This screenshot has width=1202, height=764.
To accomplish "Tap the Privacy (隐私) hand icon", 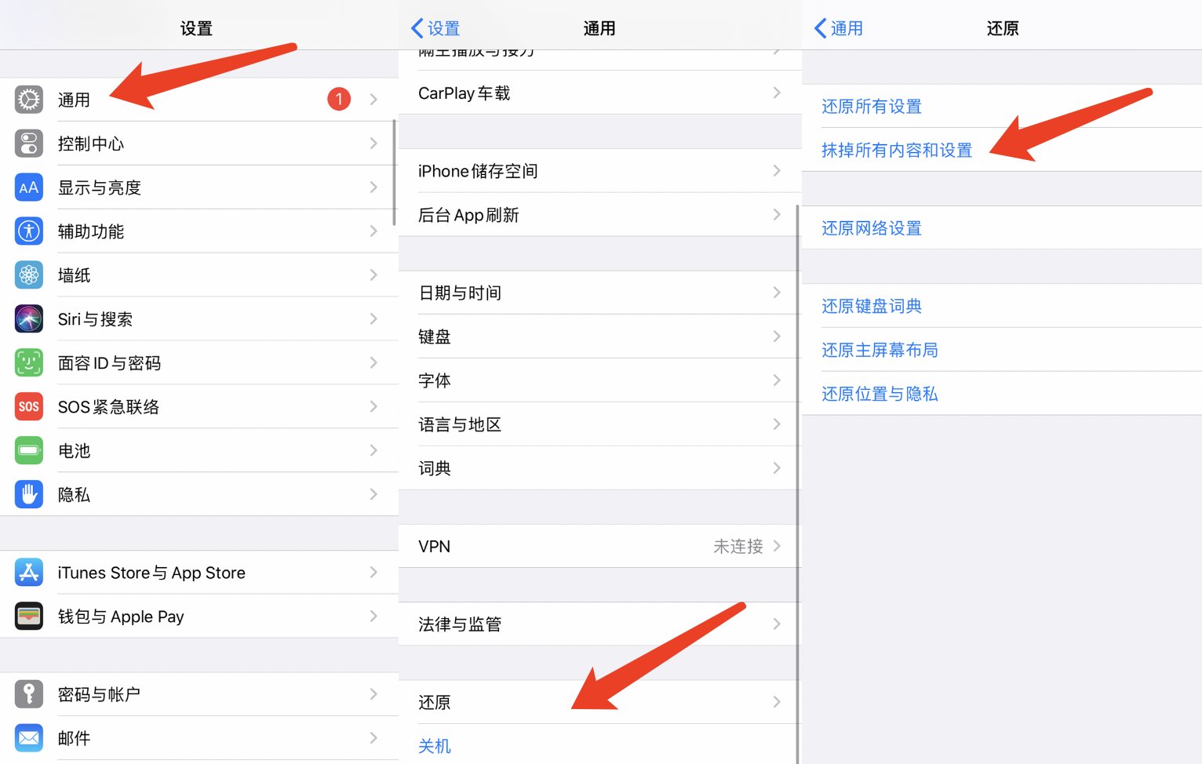I will (29, 495).
